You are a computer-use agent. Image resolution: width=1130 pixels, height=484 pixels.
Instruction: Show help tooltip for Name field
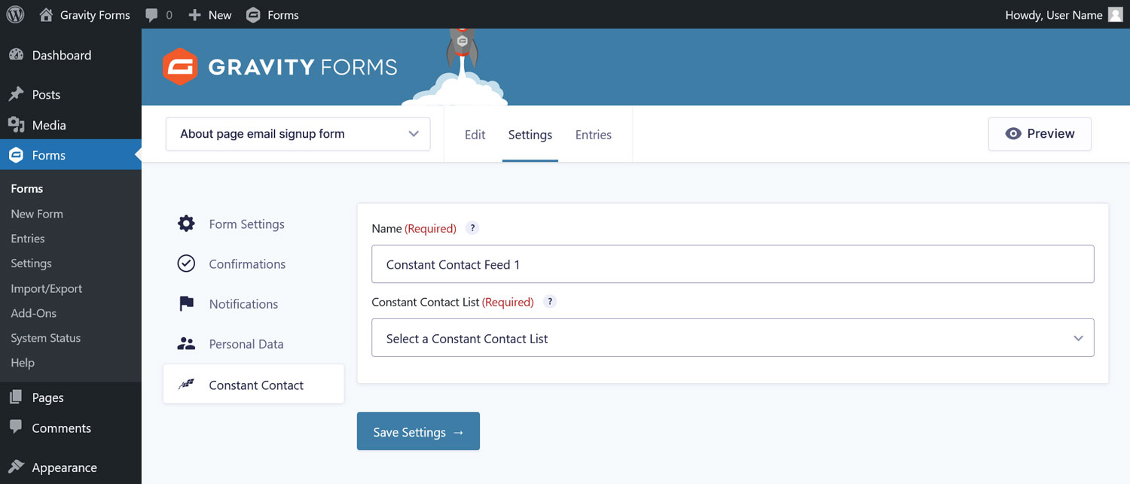pos(472,228)
